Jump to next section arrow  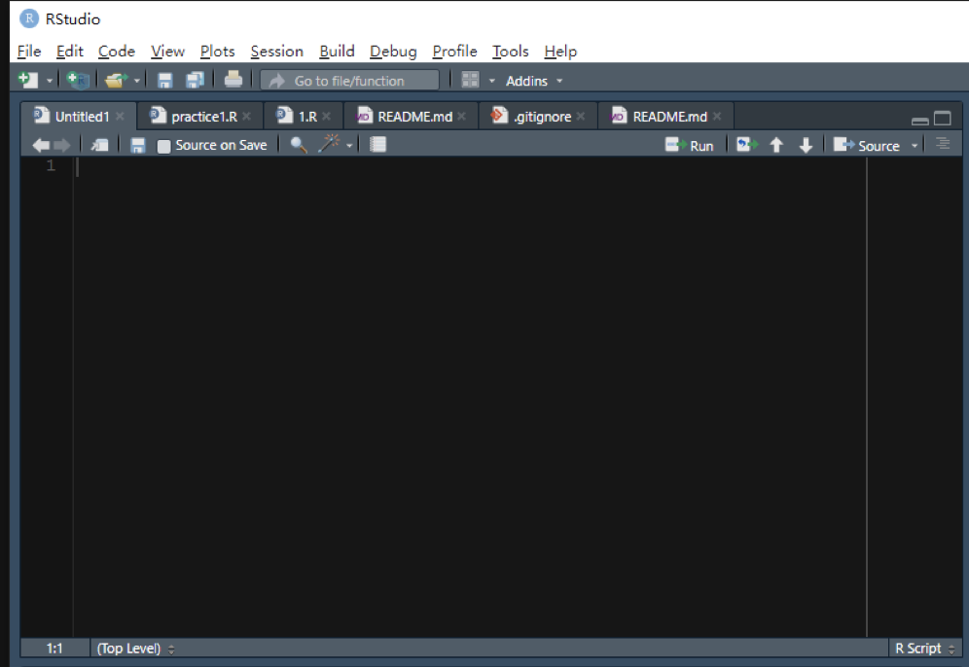(806, 145)
